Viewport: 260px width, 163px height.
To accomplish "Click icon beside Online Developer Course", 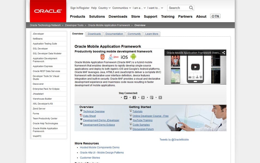I will (x=131, y=115).
